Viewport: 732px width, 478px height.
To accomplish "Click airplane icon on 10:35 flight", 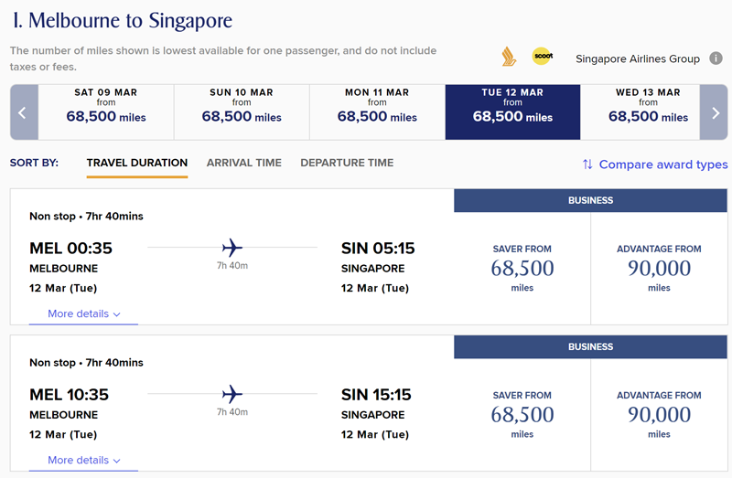I will [x=232, y=394].
